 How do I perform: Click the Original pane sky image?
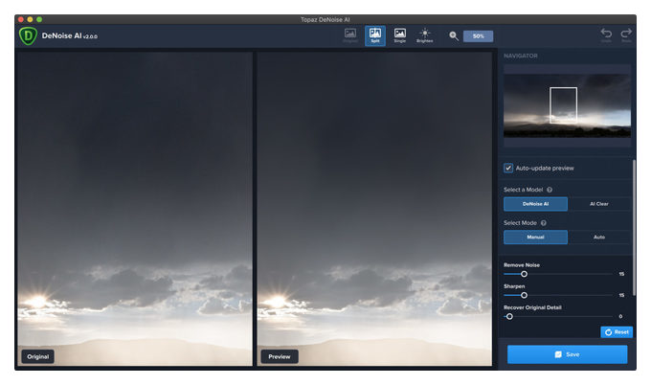(x=135, y=209)
